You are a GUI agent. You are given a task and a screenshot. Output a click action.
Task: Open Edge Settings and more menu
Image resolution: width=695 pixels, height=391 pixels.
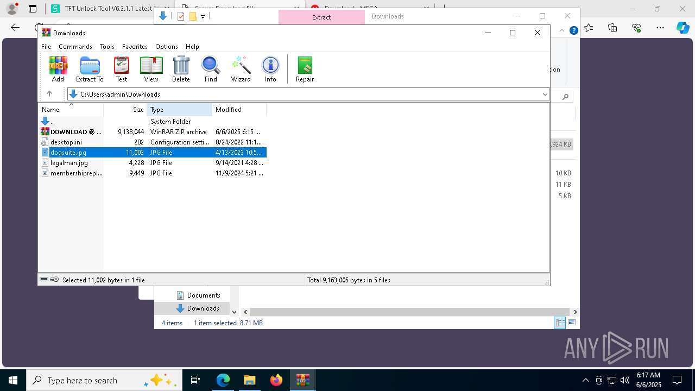[x=660, y=28]
